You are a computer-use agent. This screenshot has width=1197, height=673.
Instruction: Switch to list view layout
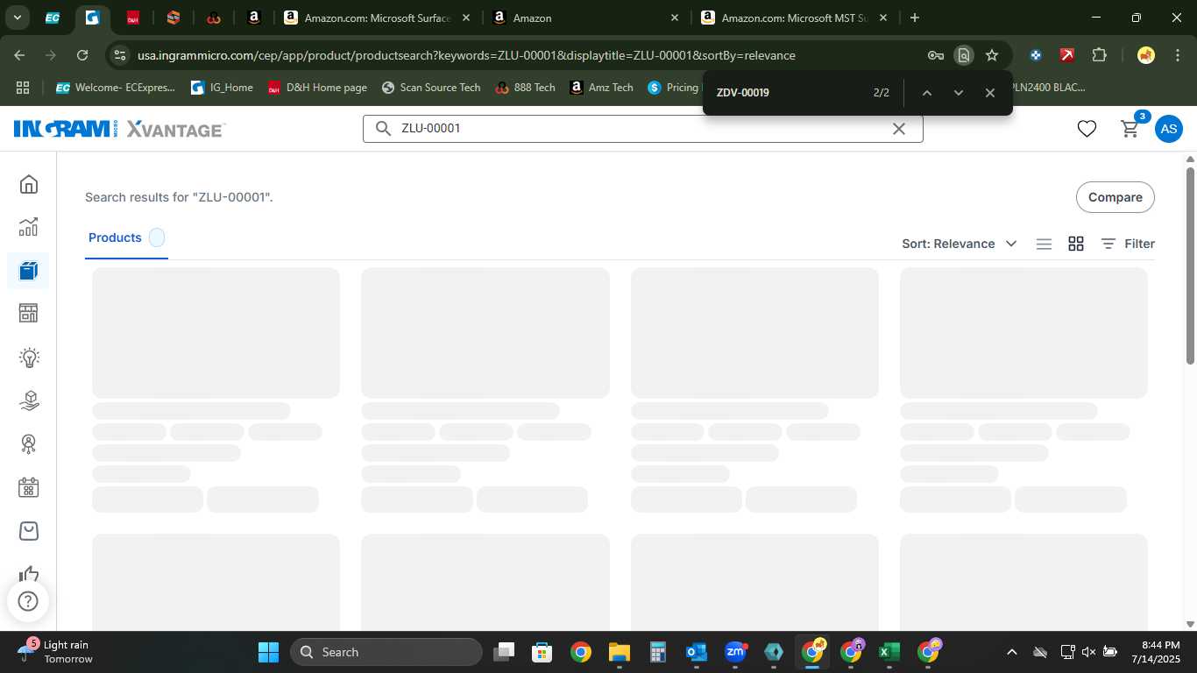[1044, 244]
